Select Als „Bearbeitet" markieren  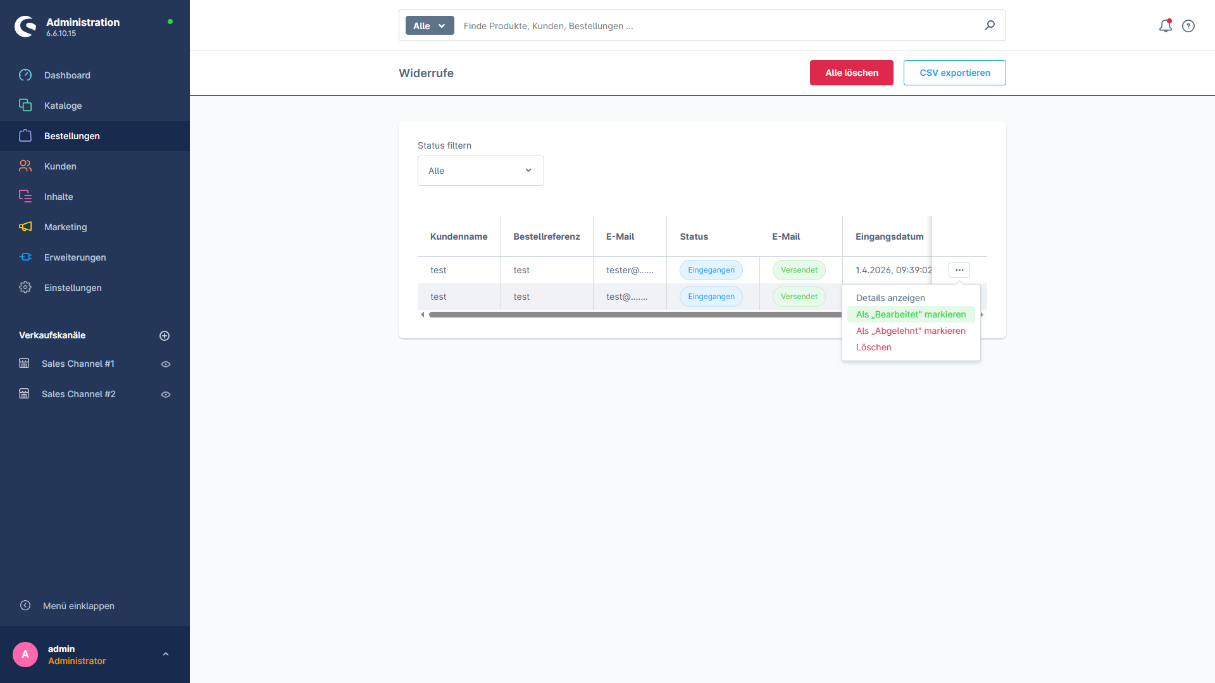(911, 314)
